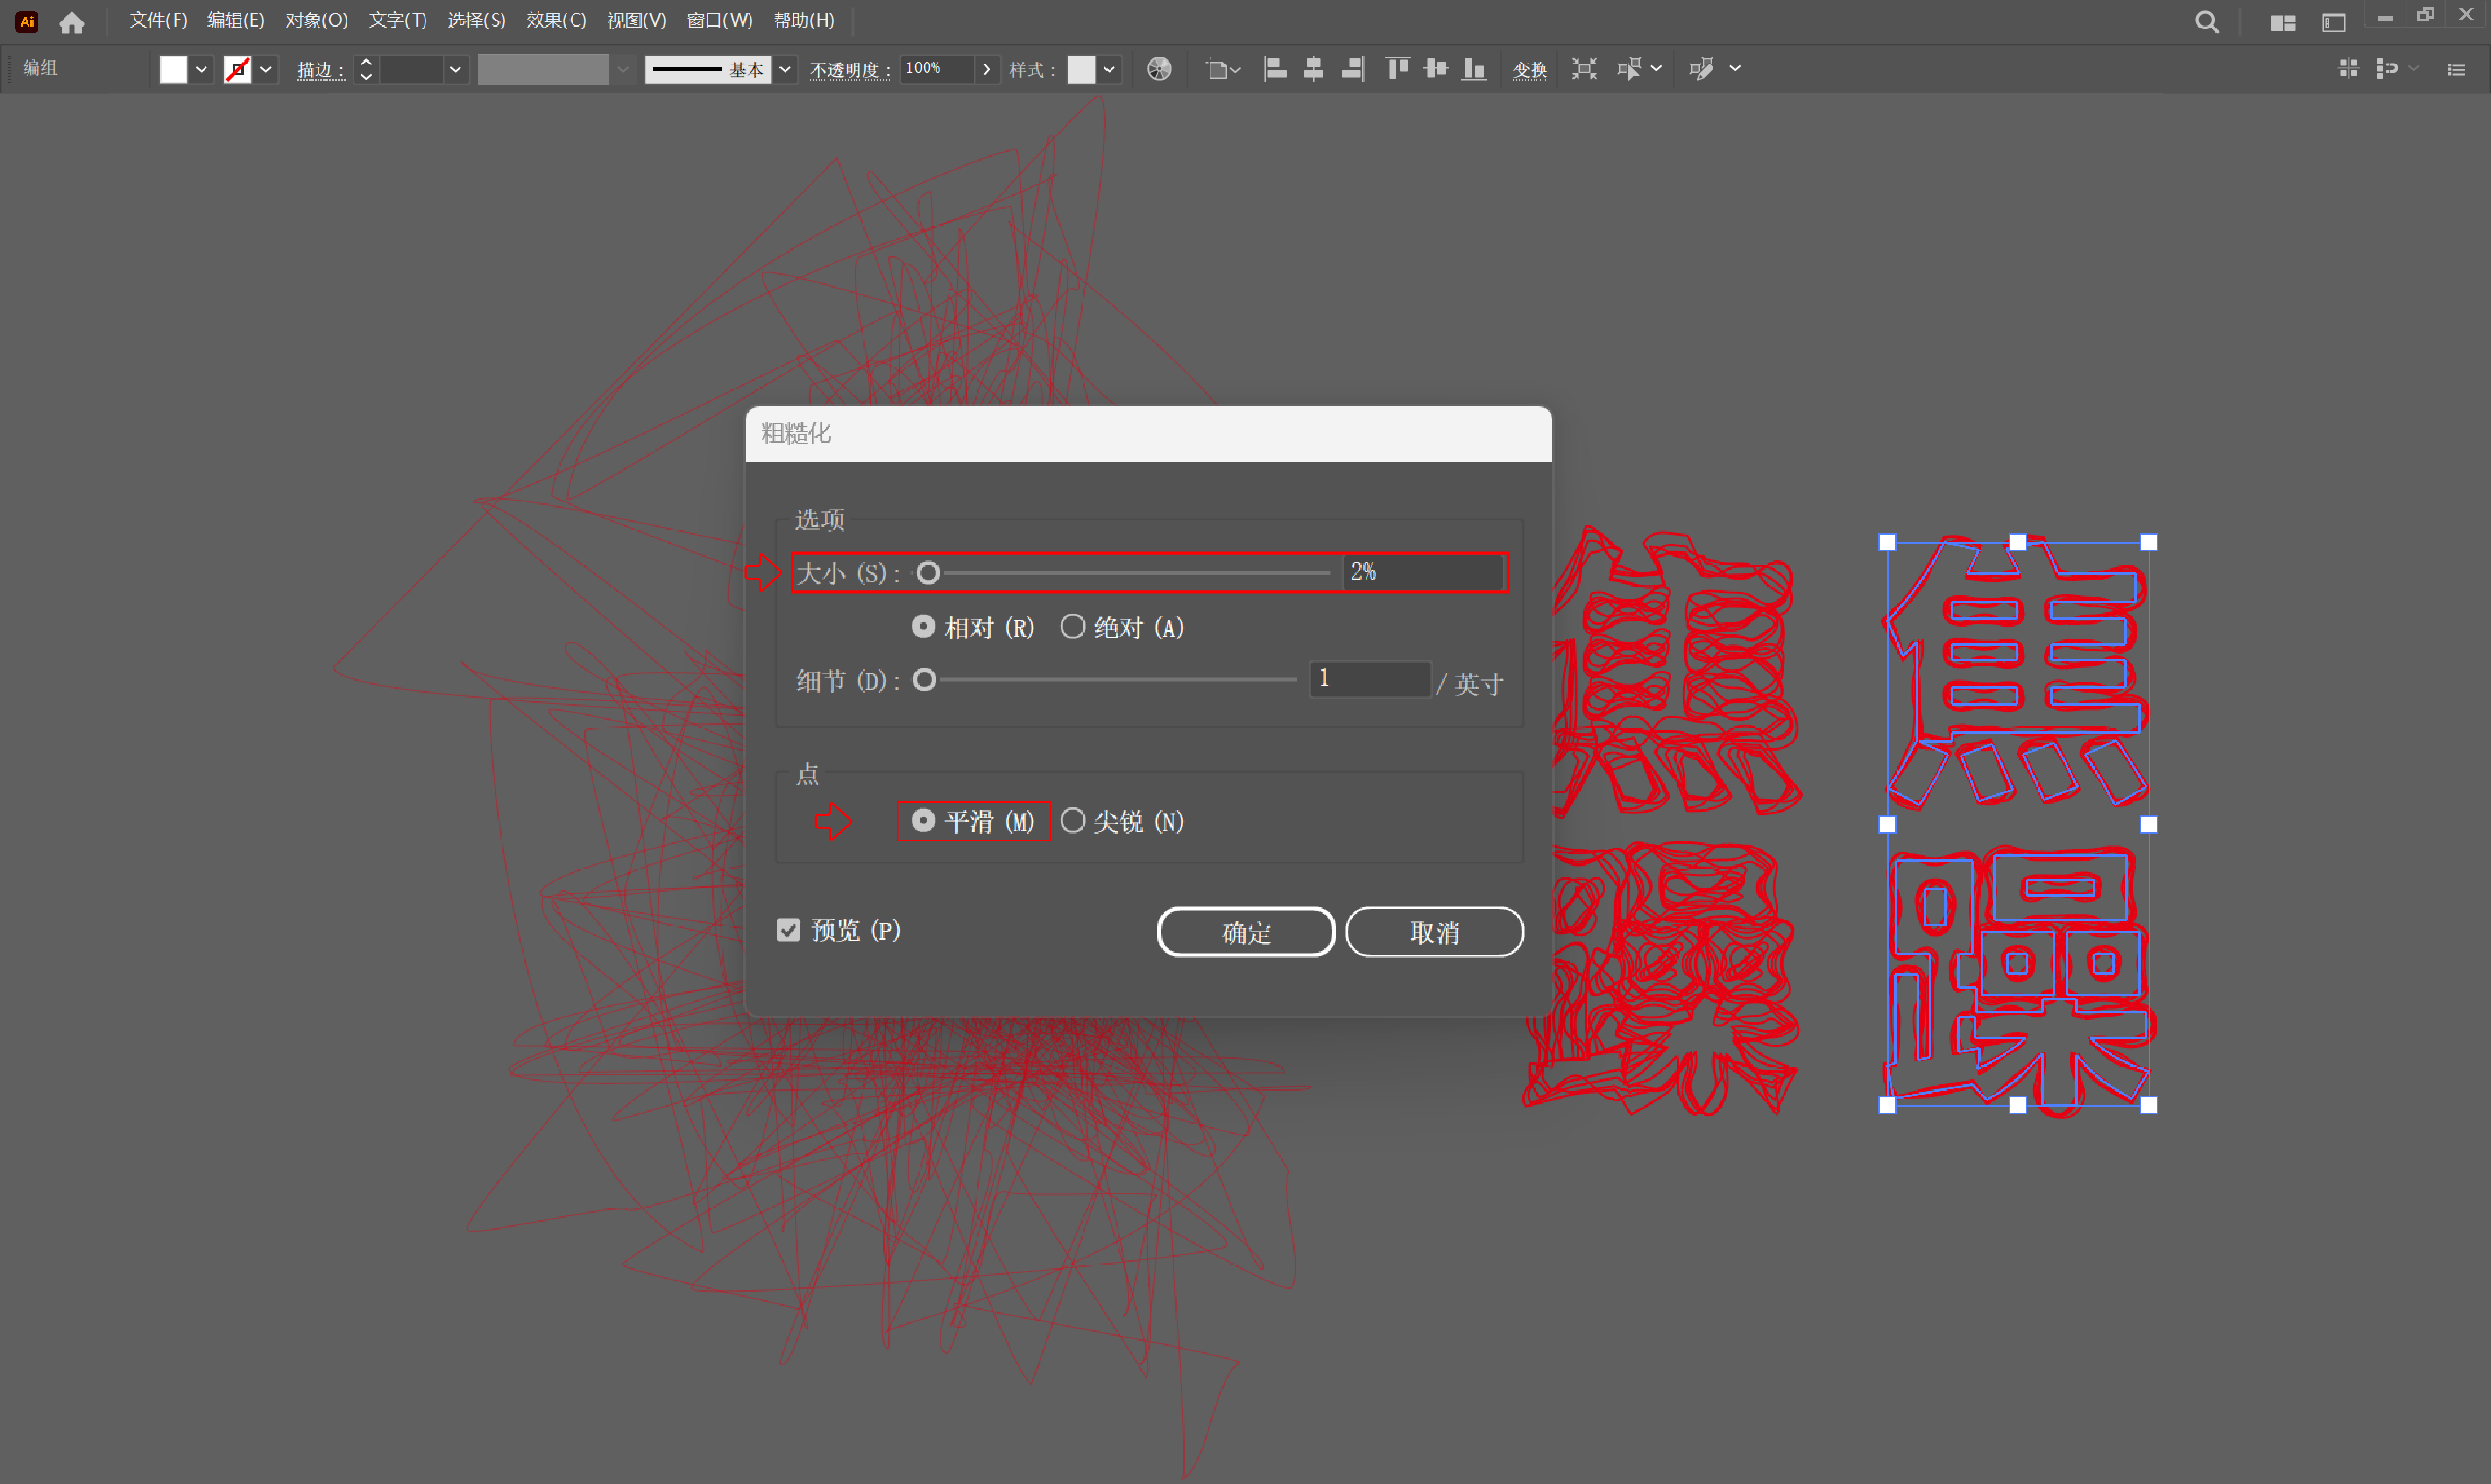Expand the stroke weight dropdown

(455, 69)
